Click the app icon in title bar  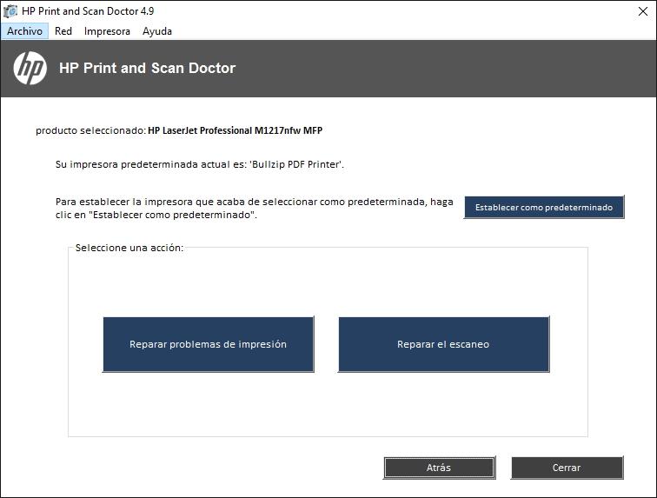[x=10, y=11]
